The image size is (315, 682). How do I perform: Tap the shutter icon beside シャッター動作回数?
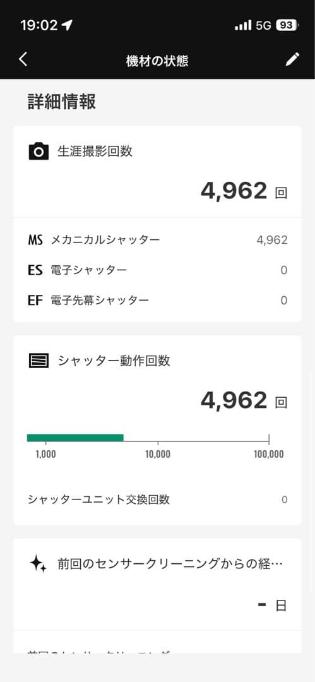pyautogui.click(x=39, y=361)
